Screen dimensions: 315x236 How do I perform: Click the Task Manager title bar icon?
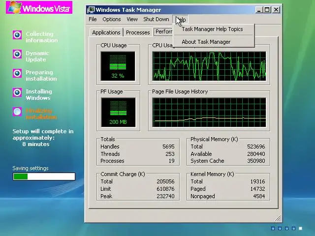[x=91, y=10]
